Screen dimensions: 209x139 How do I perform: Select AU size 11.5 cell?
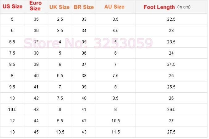point(115,132)
